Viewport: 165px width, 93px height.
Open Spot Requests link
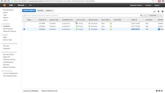[8, 29]
